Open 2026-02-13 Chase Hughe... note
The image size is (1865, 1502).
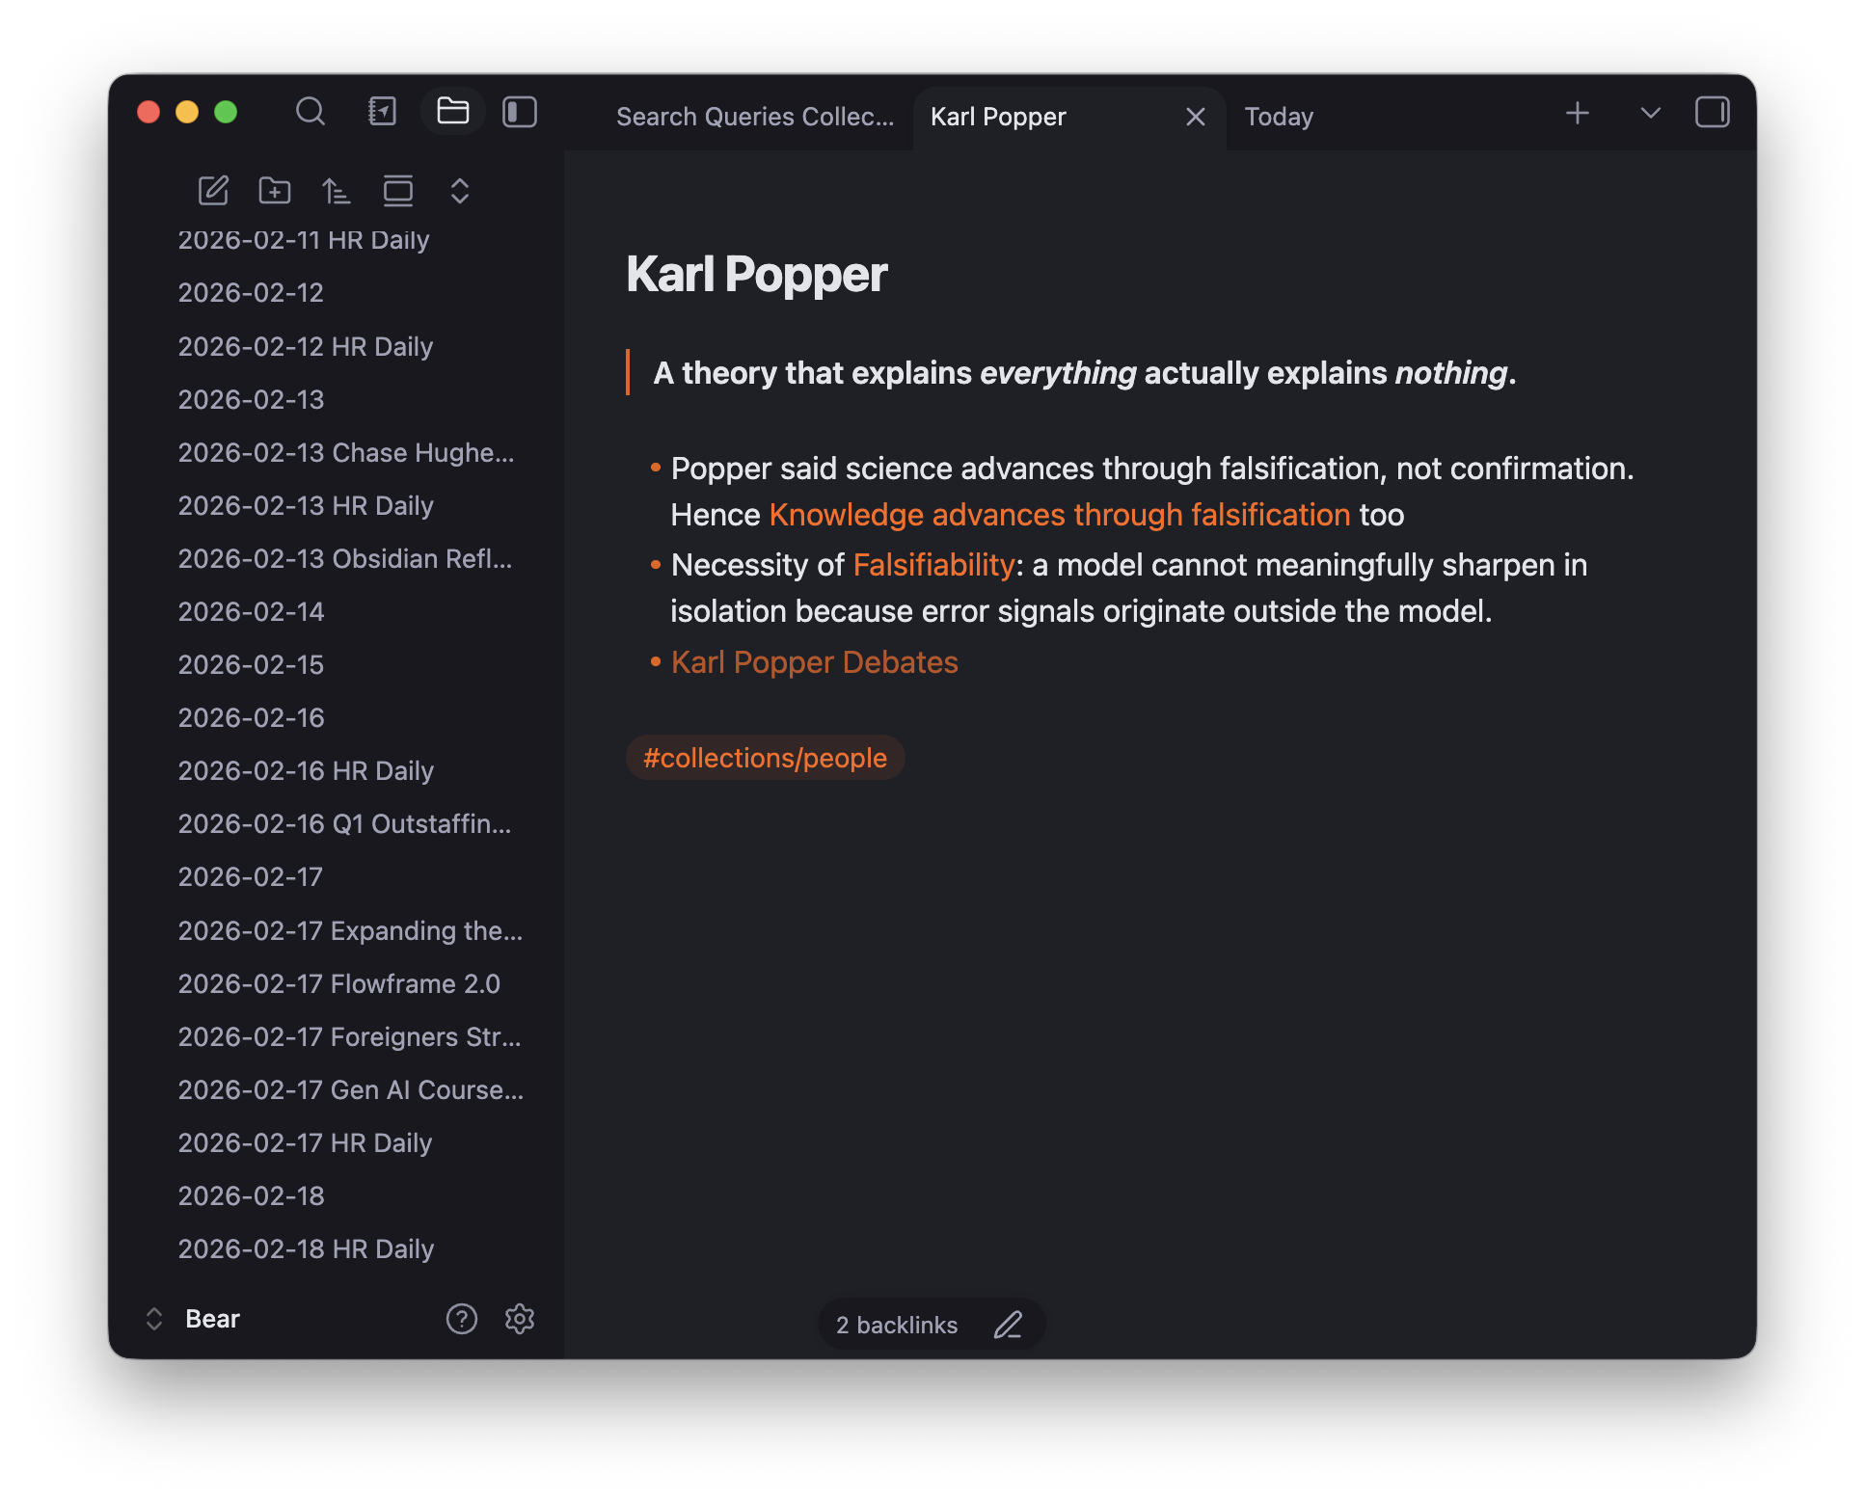pyautogui.click(x=346, y=452)
